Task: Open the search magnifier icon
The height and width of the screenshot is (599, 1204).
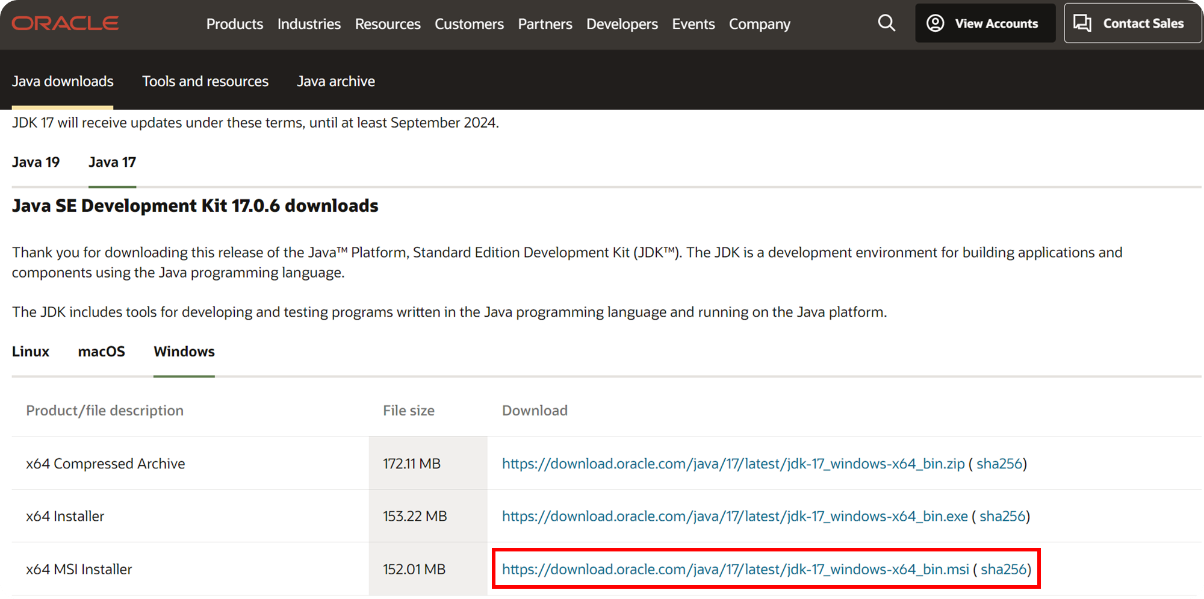Action: 886,23
